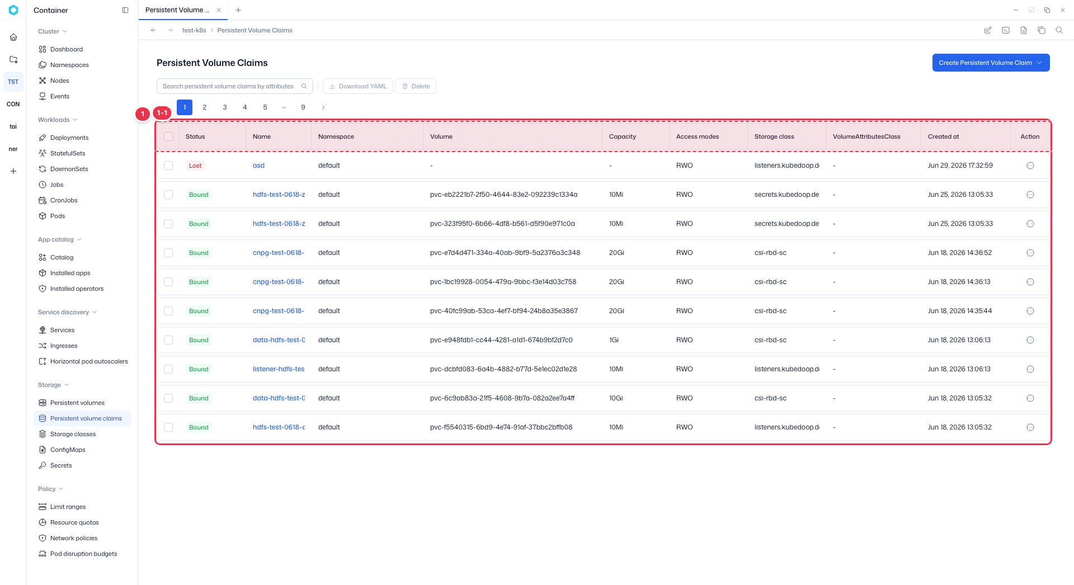This screenshot has width=1074, height=585.
Task: Open action menu for asd row
Action: (1030, 166)
